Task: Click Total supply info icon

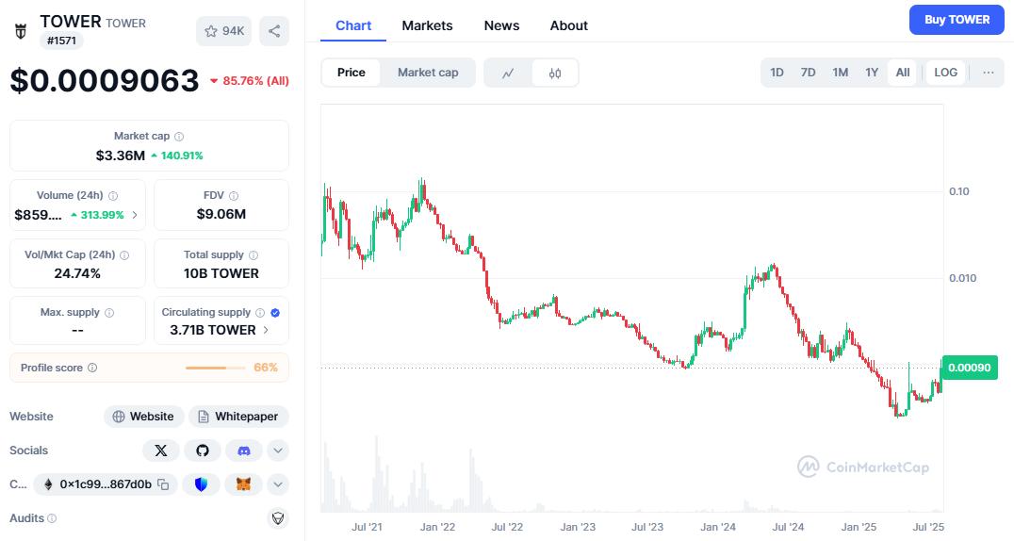Action: 253,255
